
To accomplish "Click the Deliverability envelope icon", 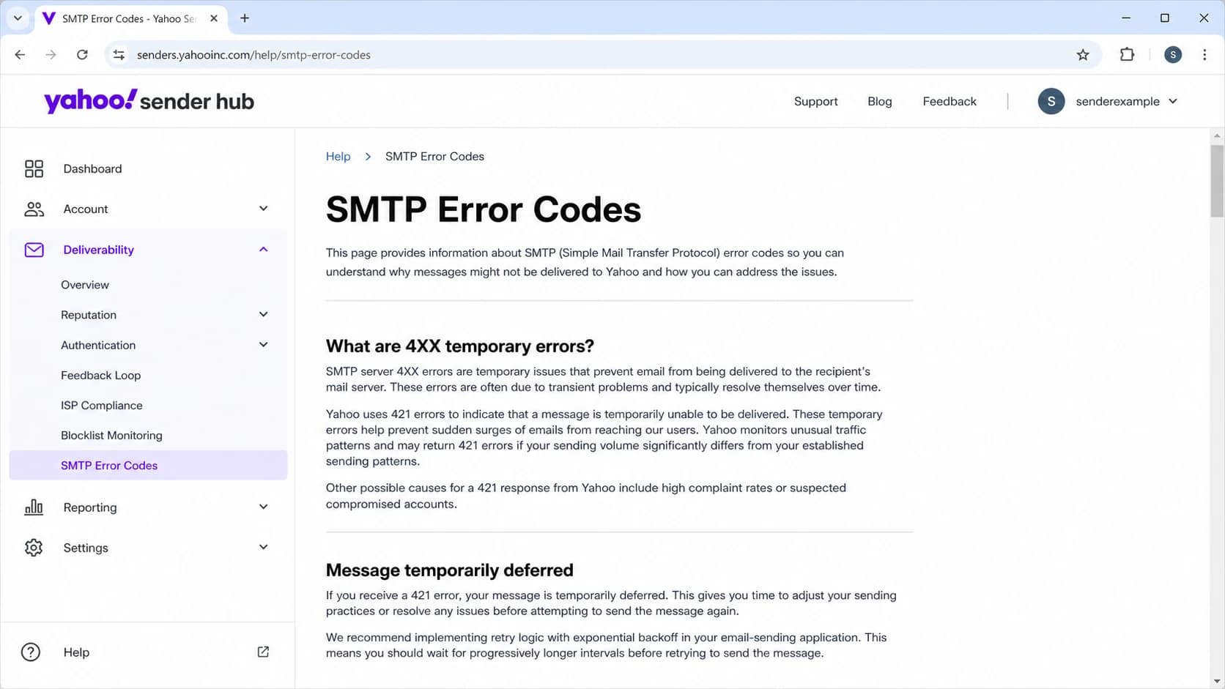I will (x=34, y=250).
